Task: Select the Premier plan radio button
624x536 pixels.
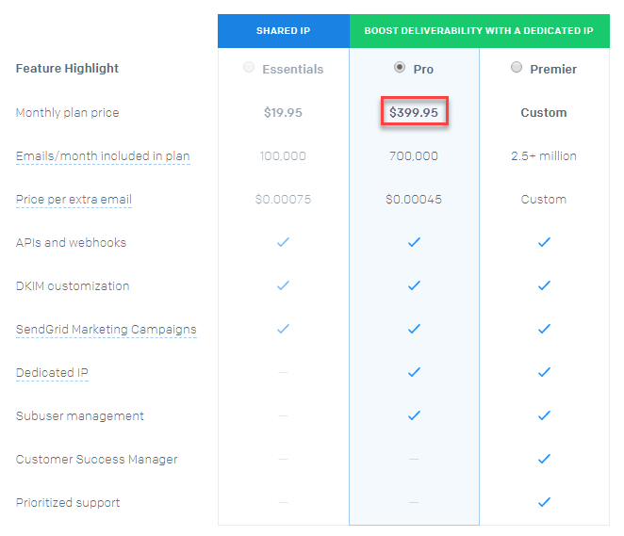Action: point(517,67)
